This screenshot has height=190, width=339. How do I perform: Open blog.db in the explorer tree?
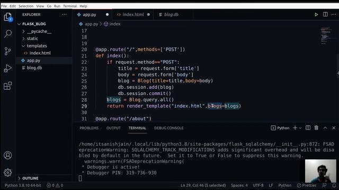point(34,68)
